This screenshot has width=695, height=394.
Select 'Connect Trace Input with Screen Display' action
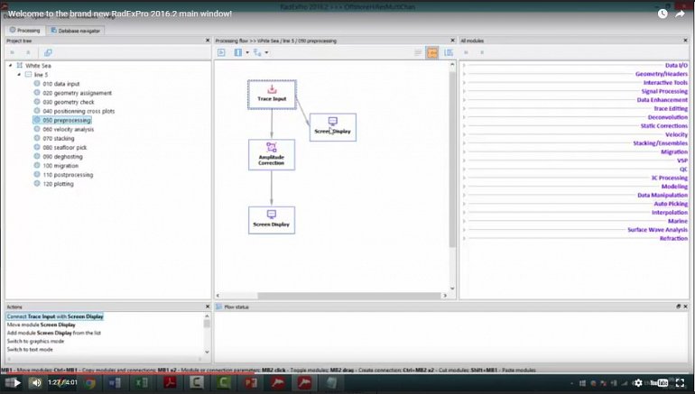[55, 316]
